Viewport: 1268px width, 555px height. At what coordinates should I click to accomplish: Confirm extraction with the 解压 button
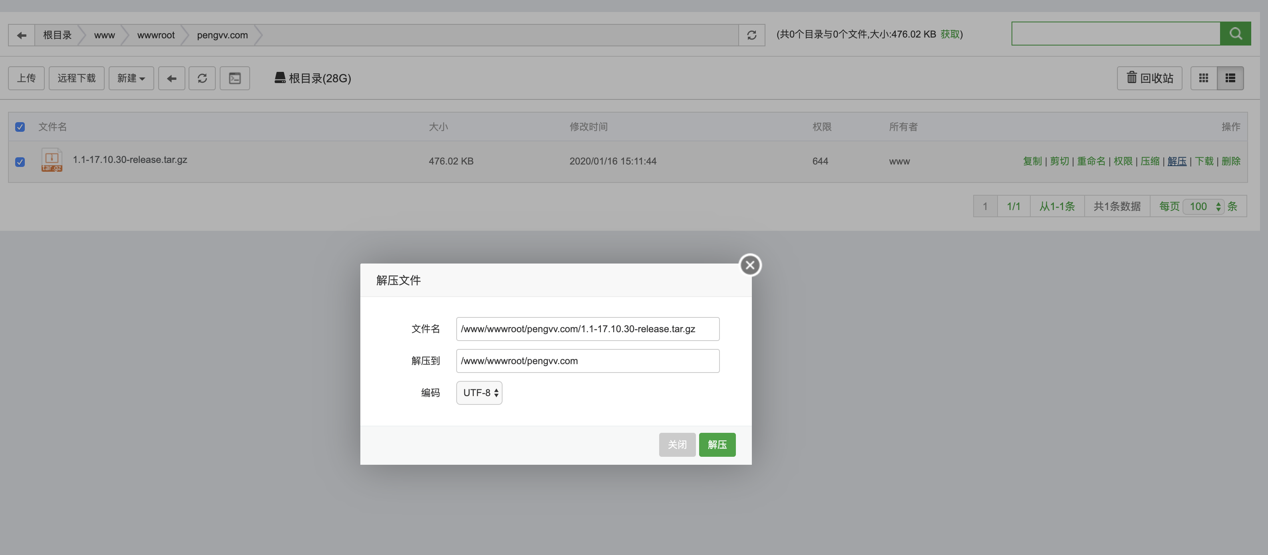pyautogui.click(x=717, y=444)
